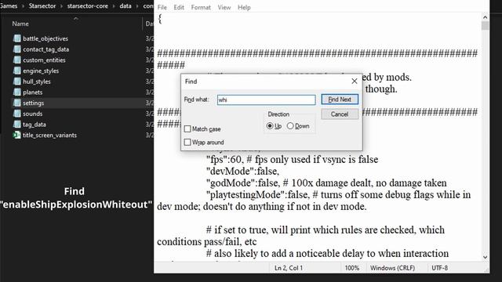Click the hull_styles file icon
Screen dimensions: 502x282
(17, 81)
